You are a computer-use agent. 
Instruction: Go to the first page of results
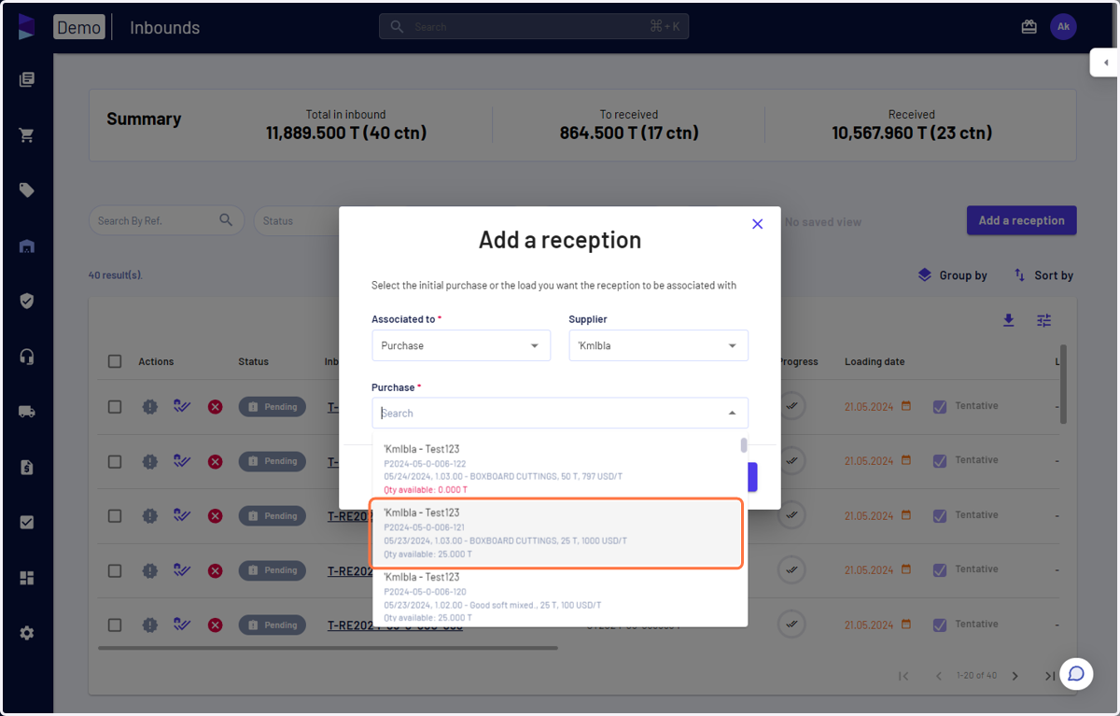point(903,676)
